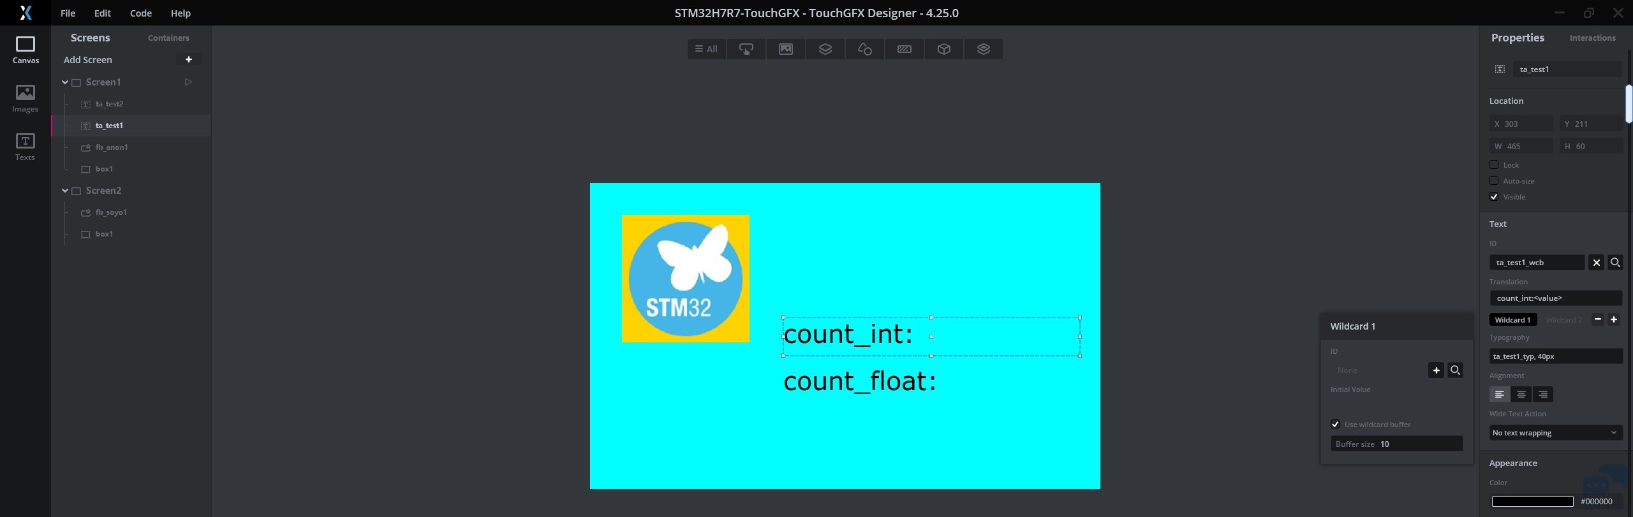1633x517 pixels.
Task: Open the Code menu
Action: coord(140,13)
